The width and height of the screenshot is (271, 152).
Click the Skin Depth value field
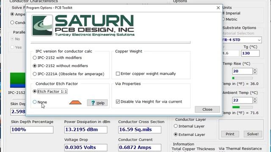click(18, 111)
